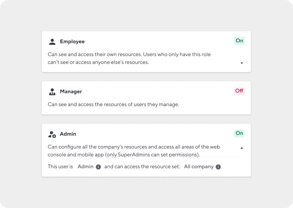Click the Employee role description text

[129, 58]
